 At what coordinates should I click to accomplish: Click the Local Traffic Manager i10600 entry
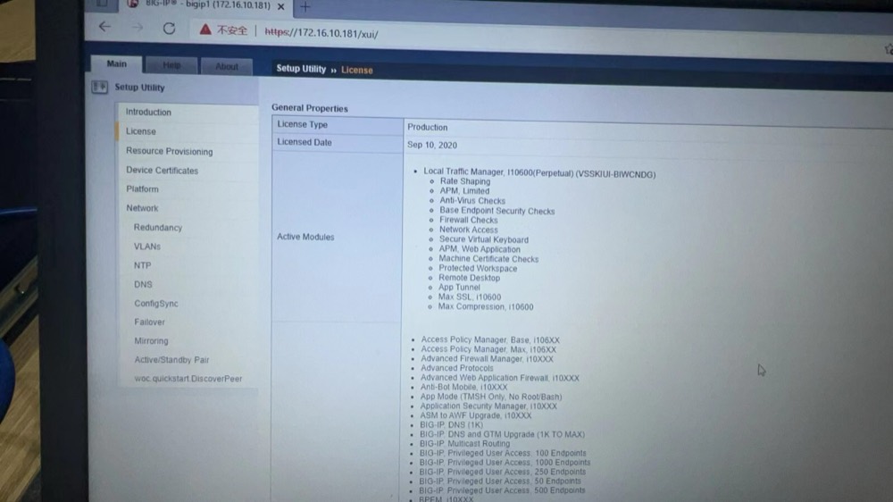coord(539,173)
